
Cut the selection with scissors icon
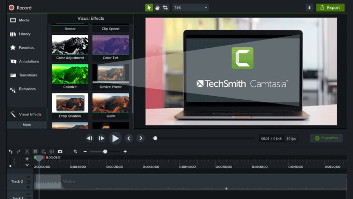(27, 152)
